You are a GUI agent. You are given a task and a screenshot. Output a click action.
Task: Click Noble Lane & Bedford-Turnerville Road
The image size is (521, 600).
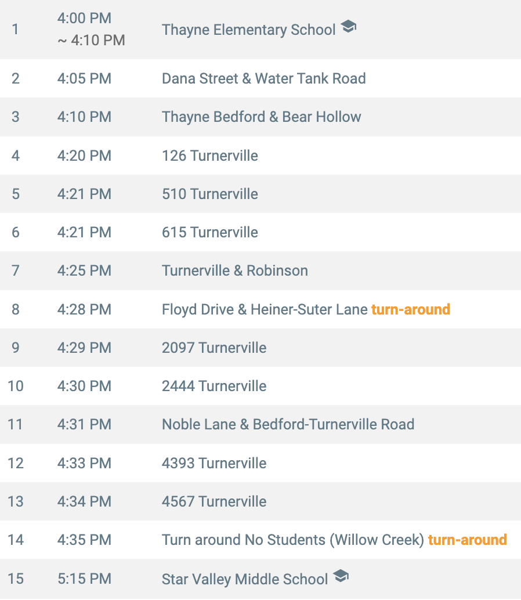(x=288, y=424)
